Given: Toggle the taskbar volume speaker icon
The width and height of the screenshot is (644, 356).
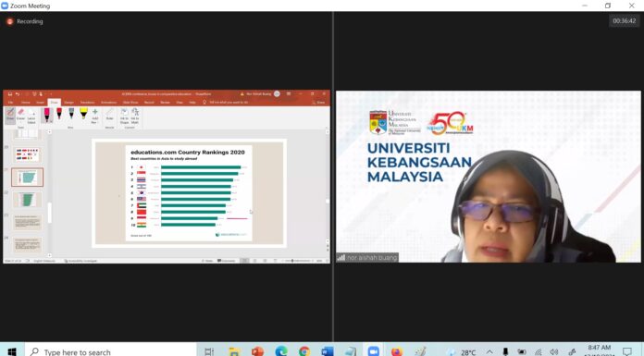Looking at the screenshot, I should pos(554,352).
